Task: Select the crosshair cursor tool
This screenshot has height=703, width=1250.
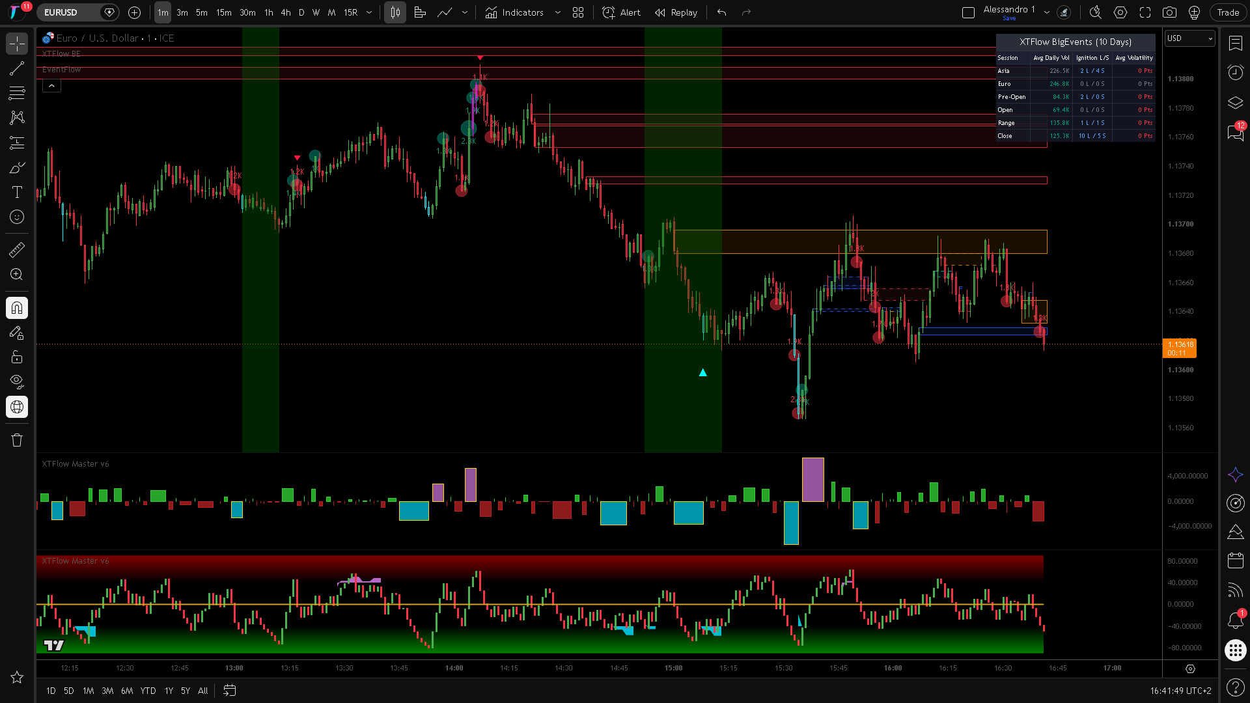Action: 17,44
